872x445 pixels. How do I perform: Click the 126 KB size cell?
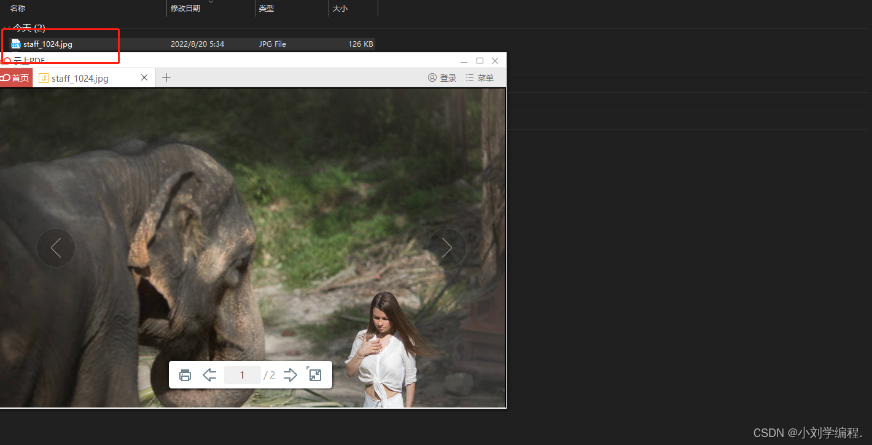360,44
